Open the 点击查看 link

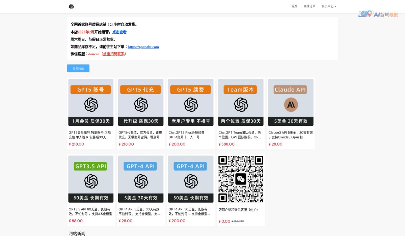(119, 32)
